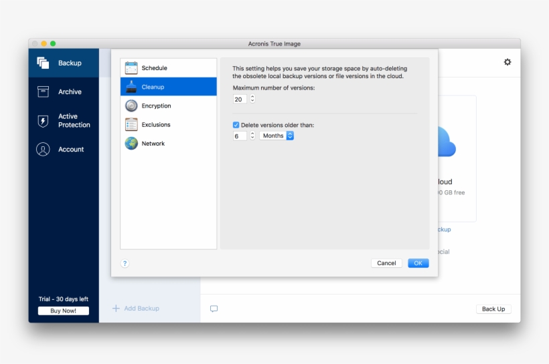Confirm settings with OK button
Screen dimensions: 549x364
point(418,263)
